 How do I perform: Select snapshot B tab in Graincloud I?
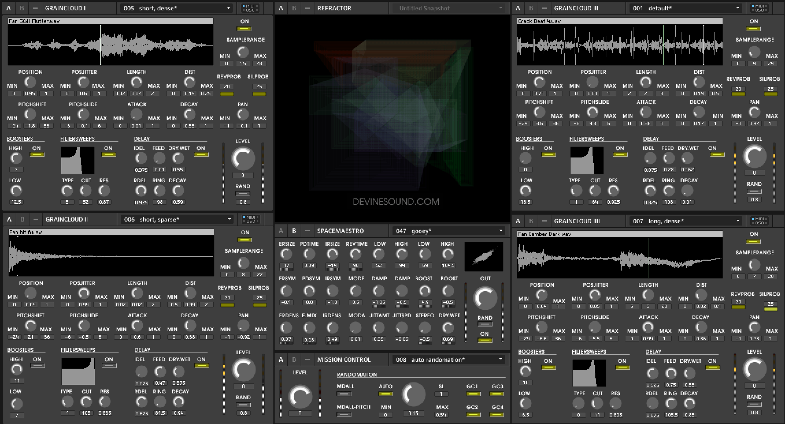click(x=22, y=8)
